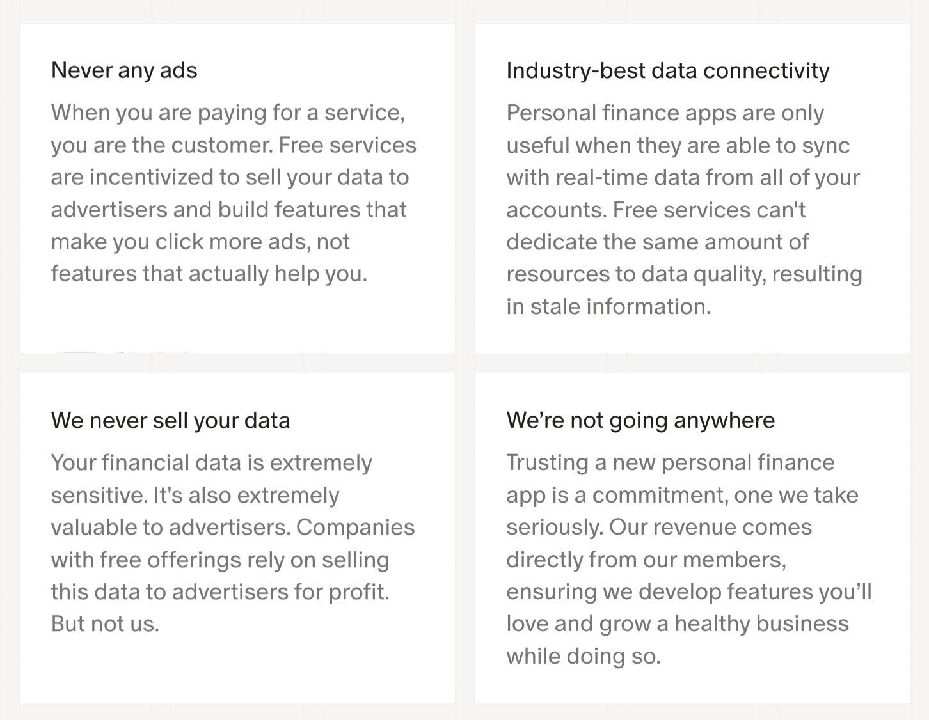Click the line 'When you are paying for a service,'
Viewport: 929px width, 720px height.
pos(228,113)
